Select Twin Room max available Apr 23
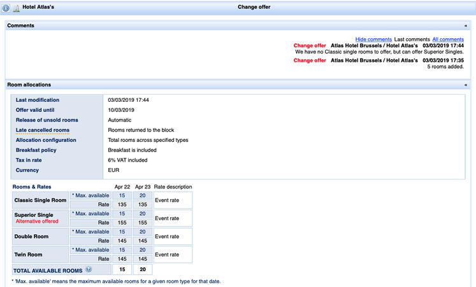476x287 pixels. click(143, 250)
